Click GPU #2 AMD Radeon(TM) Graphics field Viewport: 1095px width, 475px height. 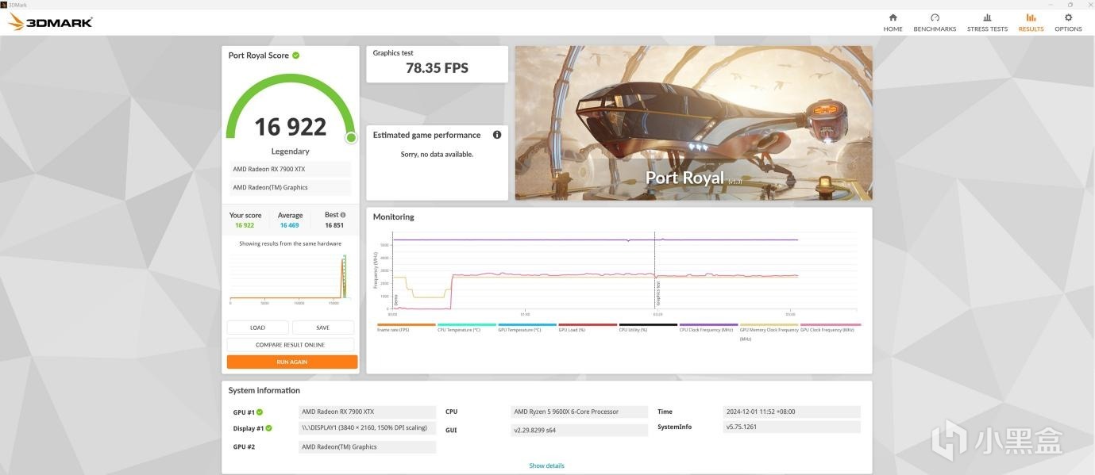tap(368, 447)
